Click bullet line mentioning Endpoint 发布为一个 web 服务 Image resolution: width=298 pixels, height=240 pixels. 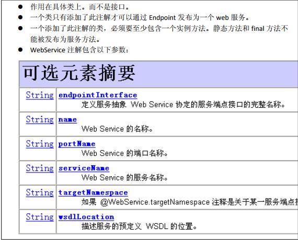(140, 17)
